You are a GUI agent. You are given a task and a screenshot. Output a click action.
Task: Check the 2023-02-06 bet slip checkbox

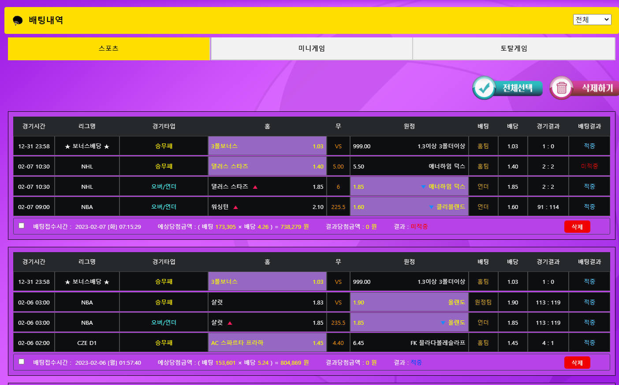click(x=22, y=362)
